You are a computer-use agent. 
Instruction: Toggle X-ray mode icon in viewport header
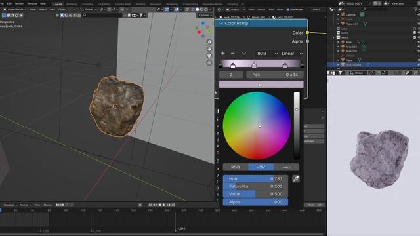pyautogui.click(x=187, y=9)
